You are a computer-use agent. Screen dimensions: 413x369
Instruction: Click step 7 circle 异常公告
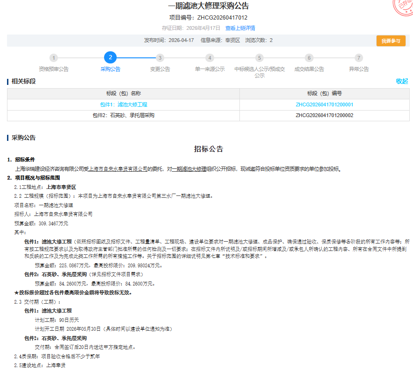click(x=358, y=58)
